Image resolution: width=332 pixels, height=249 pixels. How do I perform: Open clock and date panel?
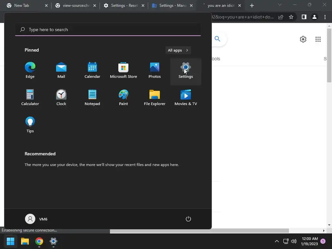310,241
